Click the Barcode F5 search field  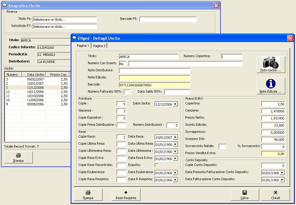coord(168,20)
